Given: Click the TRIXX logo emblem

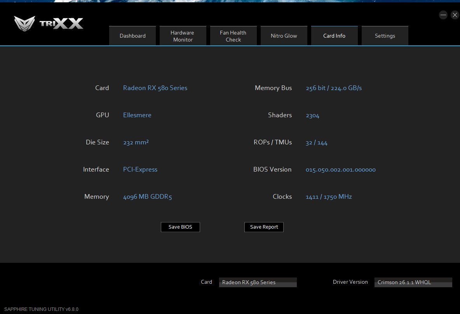Looking at the screenshot, I should 24,23.
